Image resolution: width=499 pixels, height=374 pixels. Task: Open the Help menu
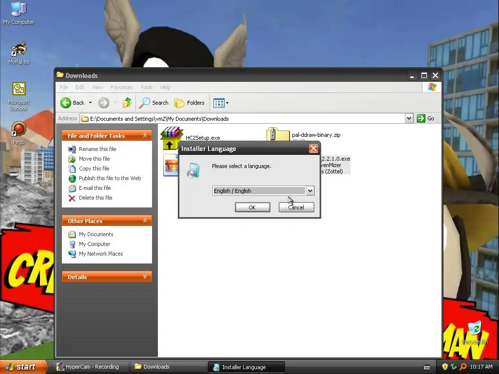166,87
